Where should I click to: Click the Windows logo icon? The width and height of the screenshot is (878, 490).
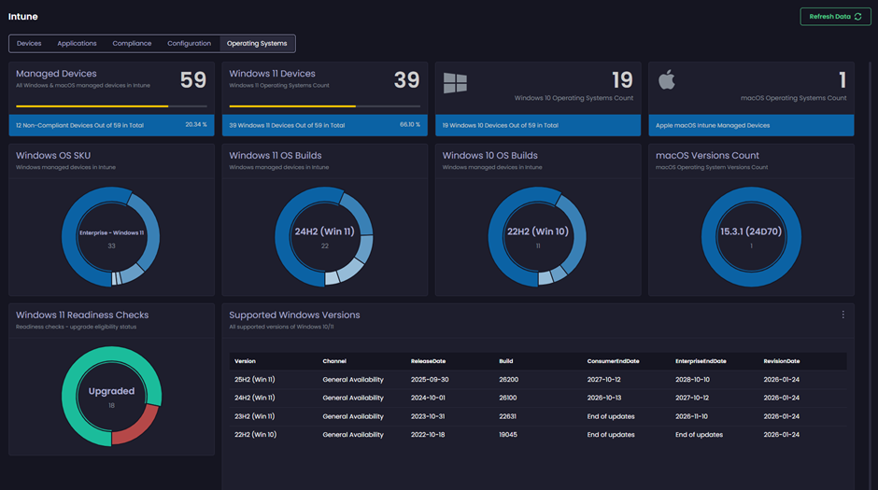[x=455, y=83]
